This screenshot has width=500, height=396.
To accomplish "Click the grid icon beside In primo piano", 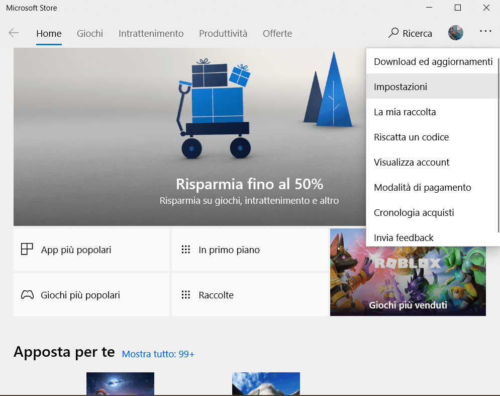I will click(x=185, y=250).
